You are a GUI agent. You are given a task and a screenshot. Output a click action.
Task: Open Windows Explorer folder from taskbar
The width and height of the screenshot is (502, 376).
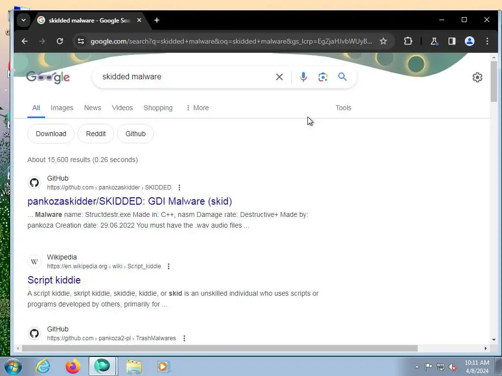133,367
